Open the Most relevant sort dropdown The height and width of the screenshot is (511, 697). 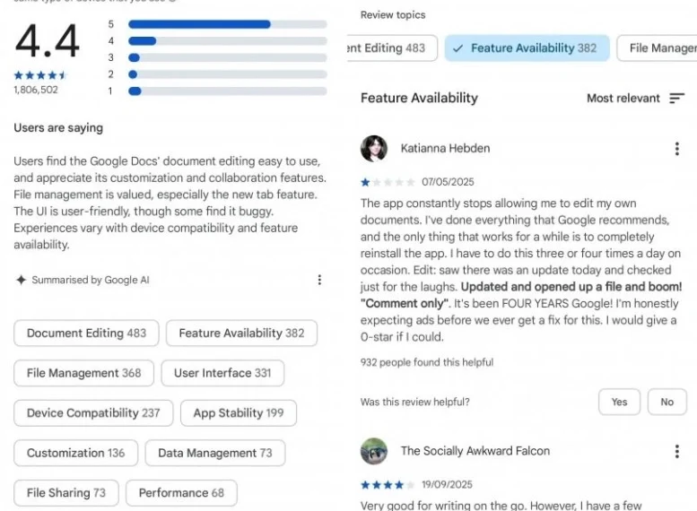click(x=623, y=99)
